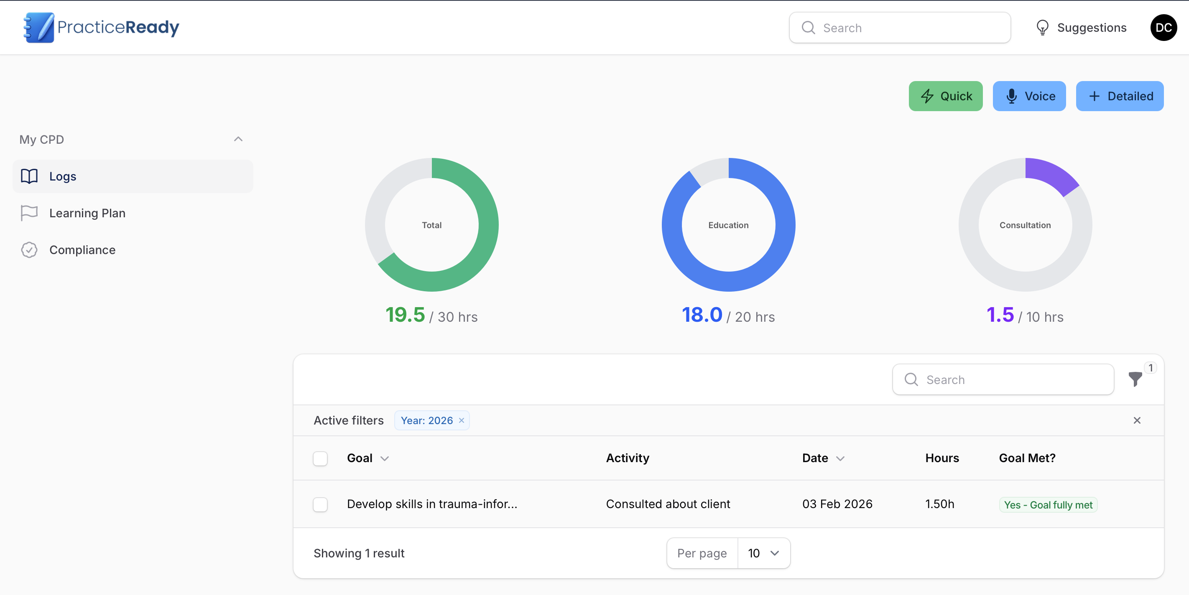Select the Logs book icon in sidebar

click(29, 176)
